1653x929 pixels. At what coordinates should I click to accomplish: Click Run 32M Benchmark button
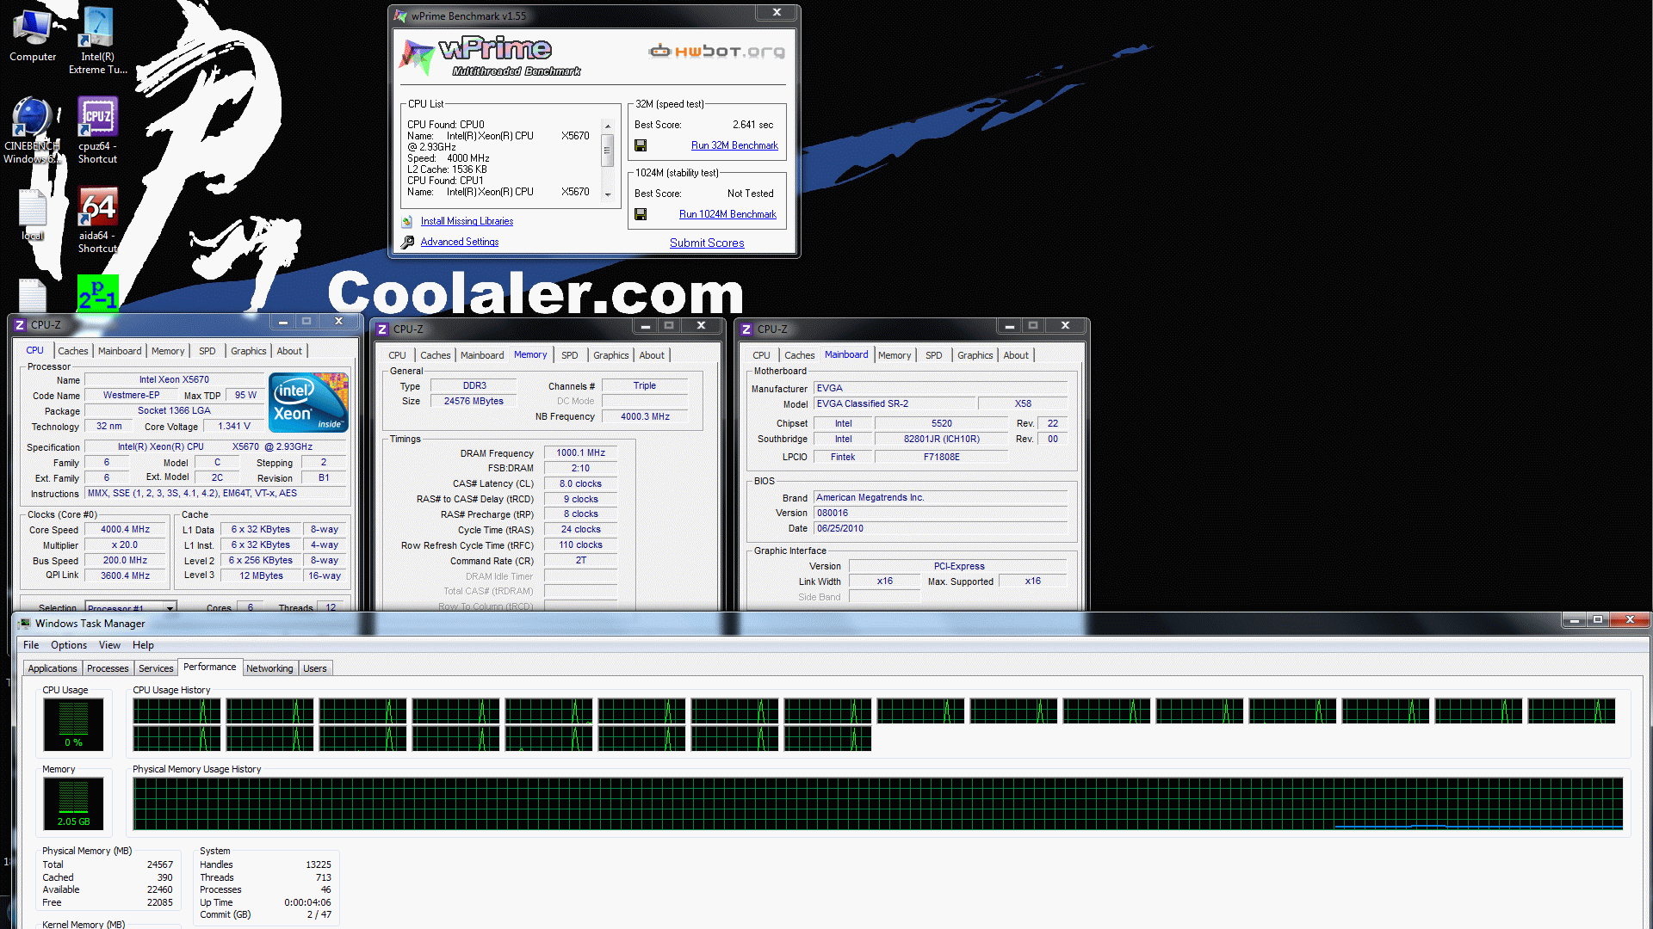point(734,145)
